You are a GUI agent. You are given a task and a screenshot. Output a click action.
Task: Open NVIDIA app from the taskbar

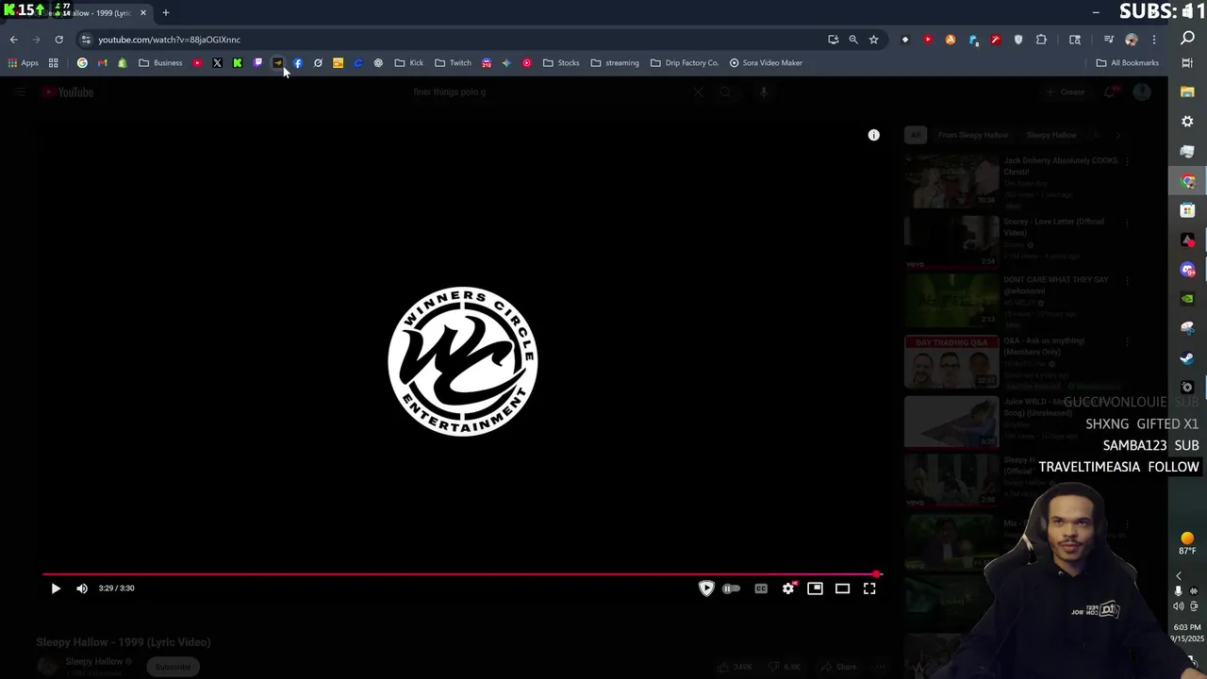point(1187,299)
